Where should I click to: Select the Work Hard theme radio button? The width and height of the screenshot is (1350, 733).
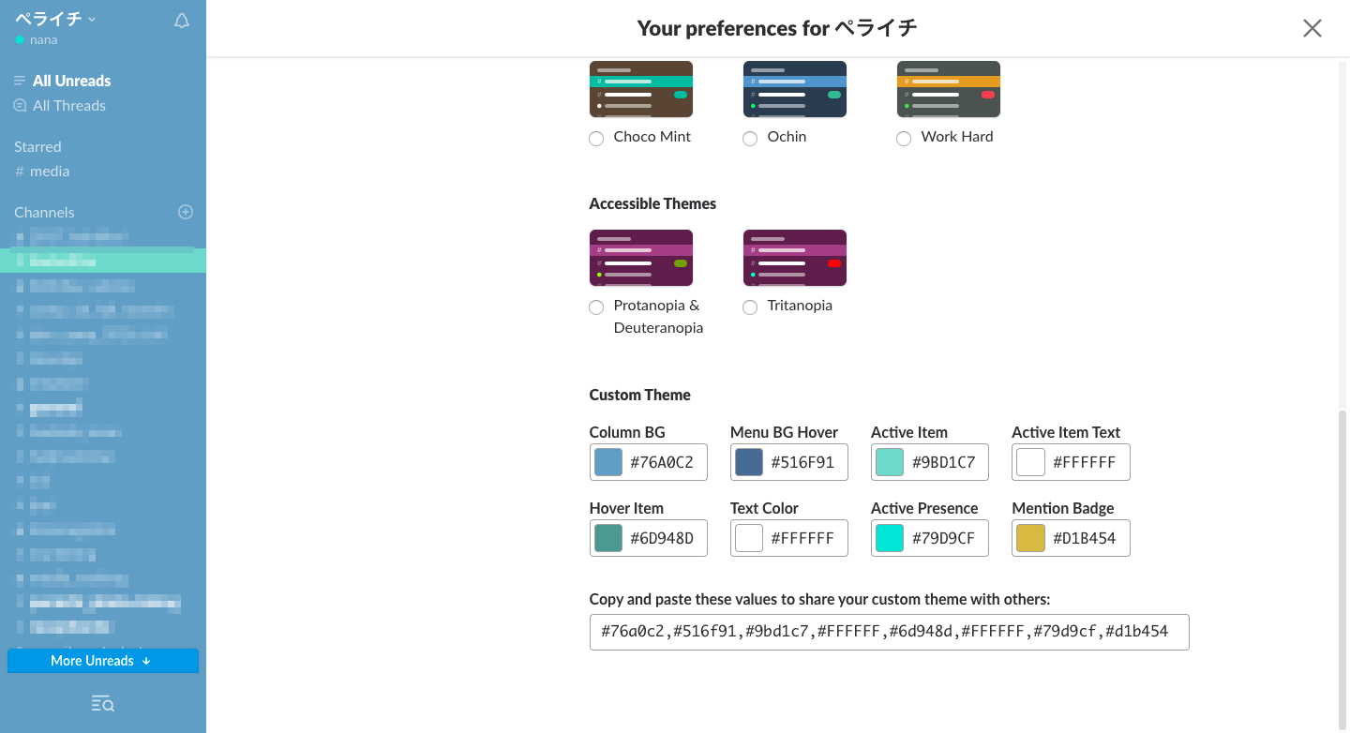tap(904, 139)
